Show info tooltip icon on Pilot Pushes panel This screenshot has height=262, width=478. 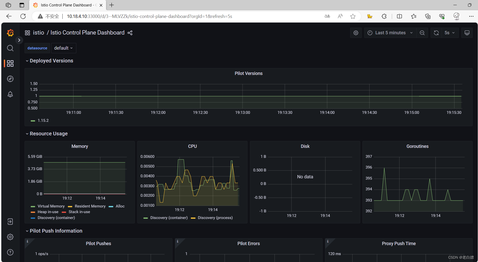click(x=27, y=241)
